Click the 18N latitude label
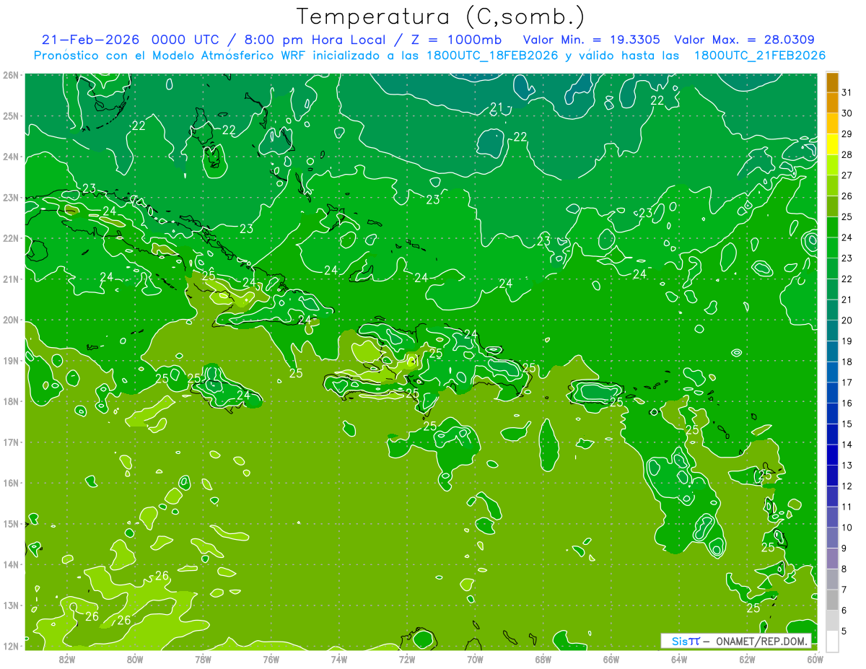Image resolution: width=866 pixels, height=669 pixels. (11, 401)
